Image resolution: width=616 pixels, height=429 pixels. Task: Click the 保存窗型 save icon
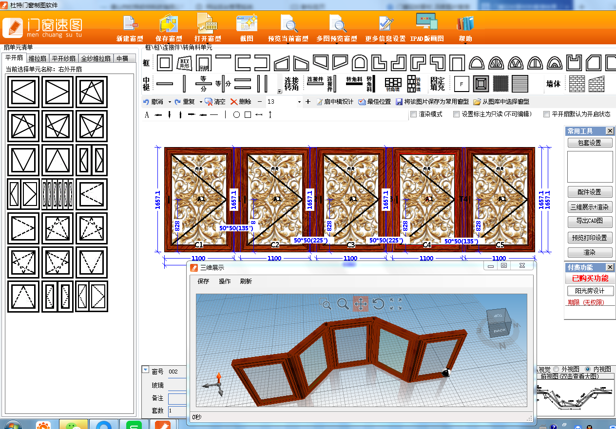[169, 23]
